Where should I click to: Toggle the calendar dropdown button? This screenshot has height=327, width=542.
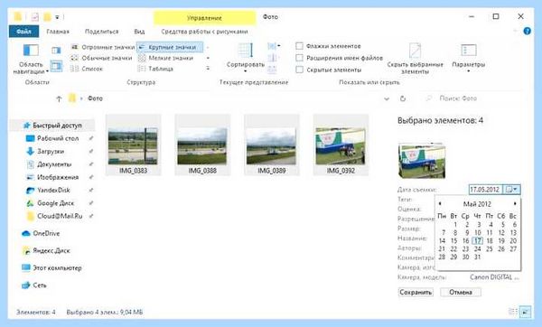click(511, 190)
